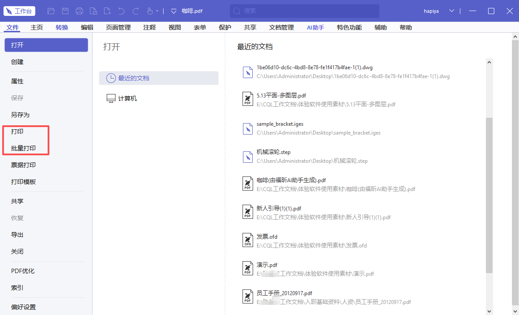Open the quick toolbar customize dropdown

click(173, 11)
